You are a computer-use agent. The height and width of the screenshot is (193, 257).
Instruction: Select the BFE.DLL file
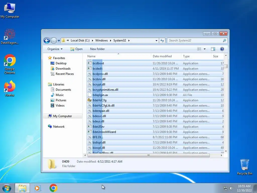155,137
